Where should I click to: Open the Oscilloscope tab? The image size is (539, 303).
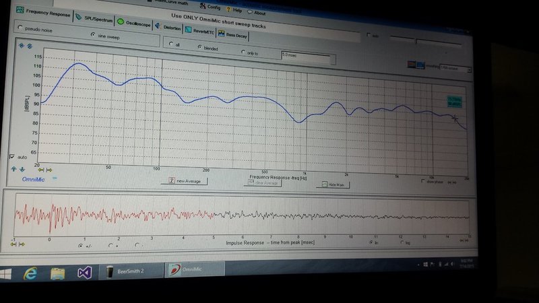(133, 23)
